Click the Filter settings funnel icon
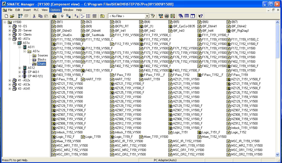The image size is (282, 163). click(153, 16)
